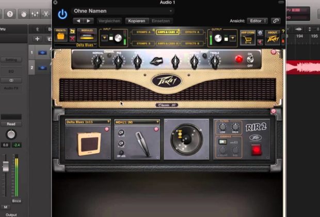Click the link chain icon next to Editor
Image resolution: width=320 pixels, height=217 pixels.
pos(276,21)
